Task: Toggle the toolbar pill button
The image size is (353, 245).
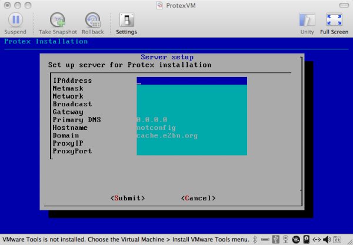Action: point(344,5)
